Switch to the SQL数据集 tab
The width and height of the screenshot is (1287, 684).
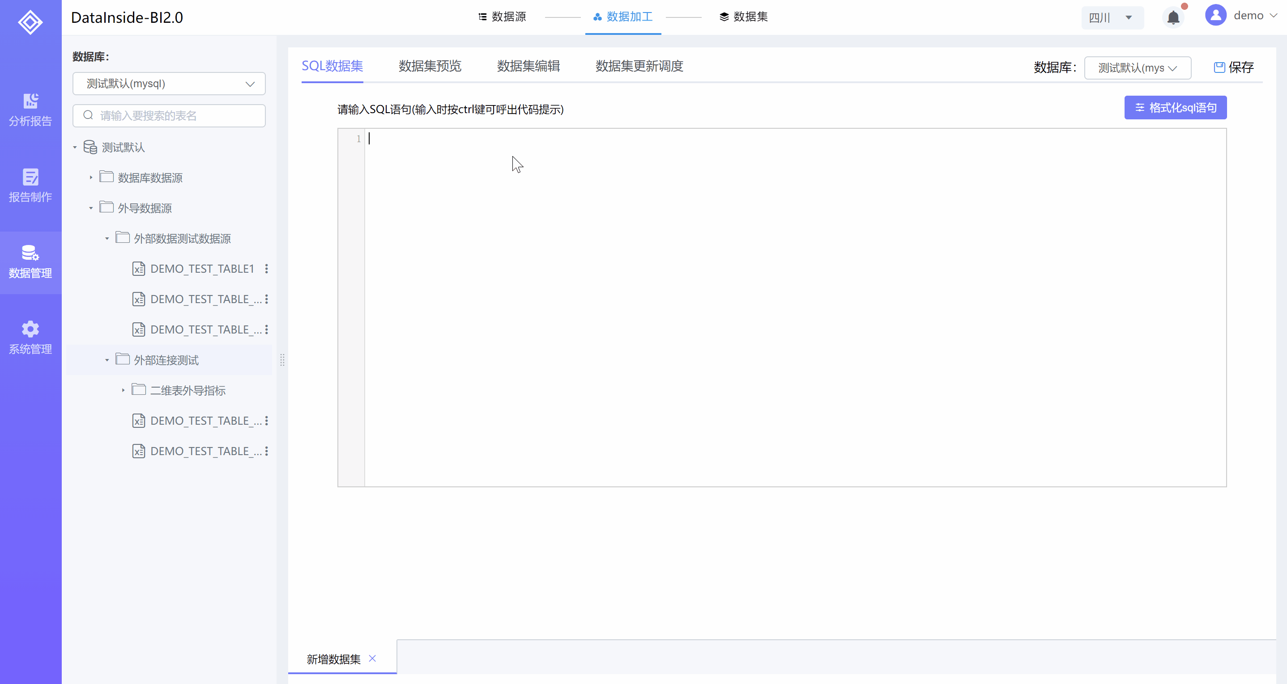332,66
